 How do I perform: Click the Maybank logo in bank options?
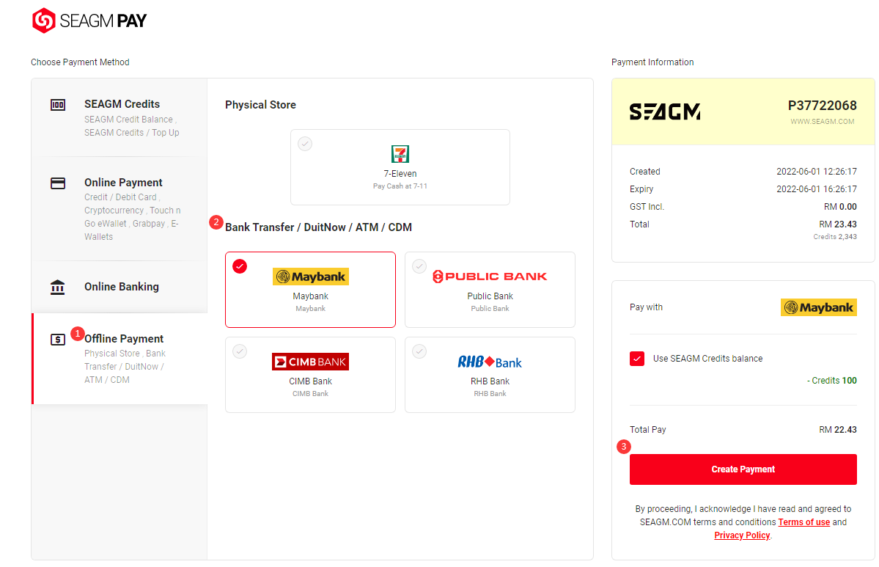click(x=311, y=277)
